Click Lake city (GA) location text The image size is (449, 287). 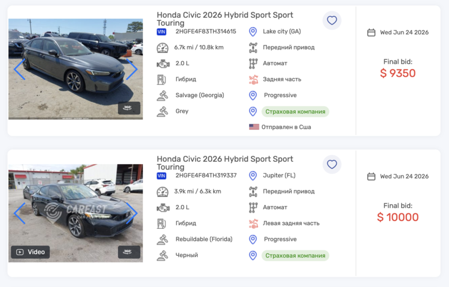pyautogui.click(x=282, y=31)
